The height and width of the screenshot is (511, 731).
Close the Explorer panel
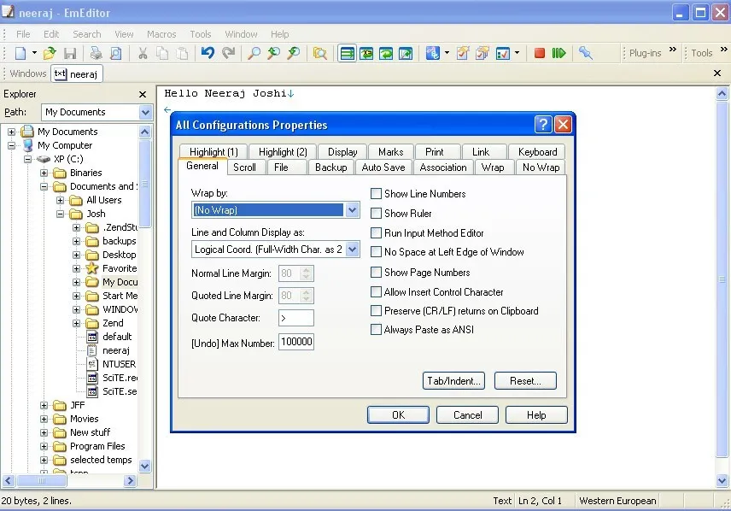click(143, 94)
